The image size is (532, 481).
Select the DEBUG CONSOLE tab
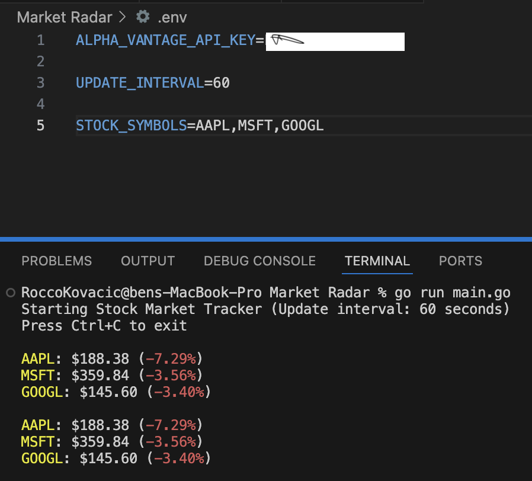(259, 261)
